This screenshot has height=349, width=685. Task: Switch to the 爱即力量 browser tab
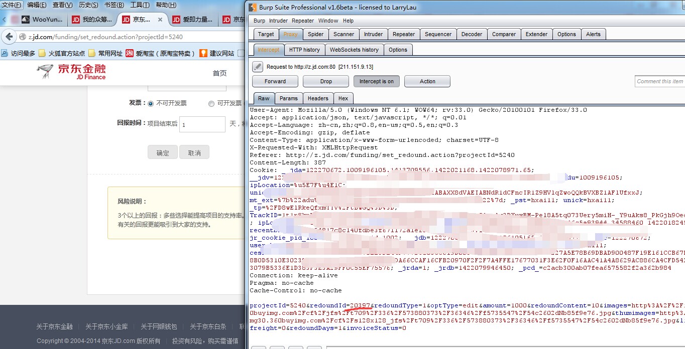[192, 20]
